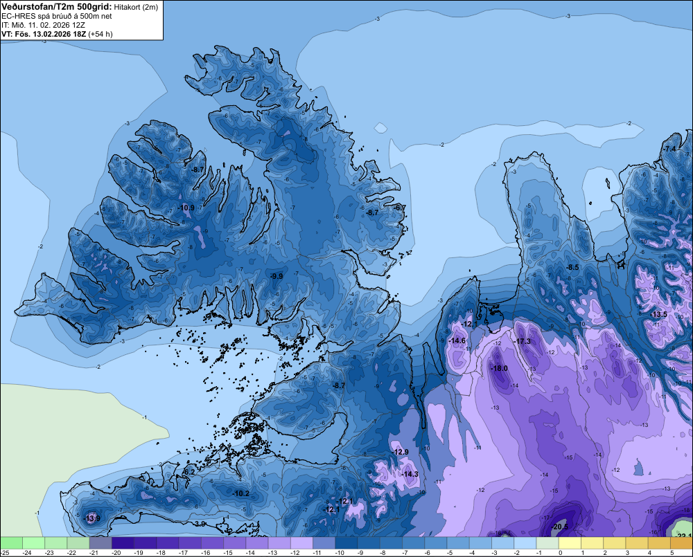Click the initial time 'IT: Mið. 11. 02. 2026 12Z'
693x557 pixels.
[43, 25]
